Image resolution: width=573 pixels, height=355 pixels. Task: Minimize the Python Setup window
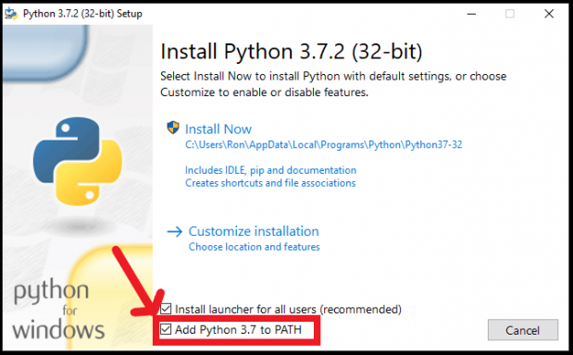(x=471, y=14)
